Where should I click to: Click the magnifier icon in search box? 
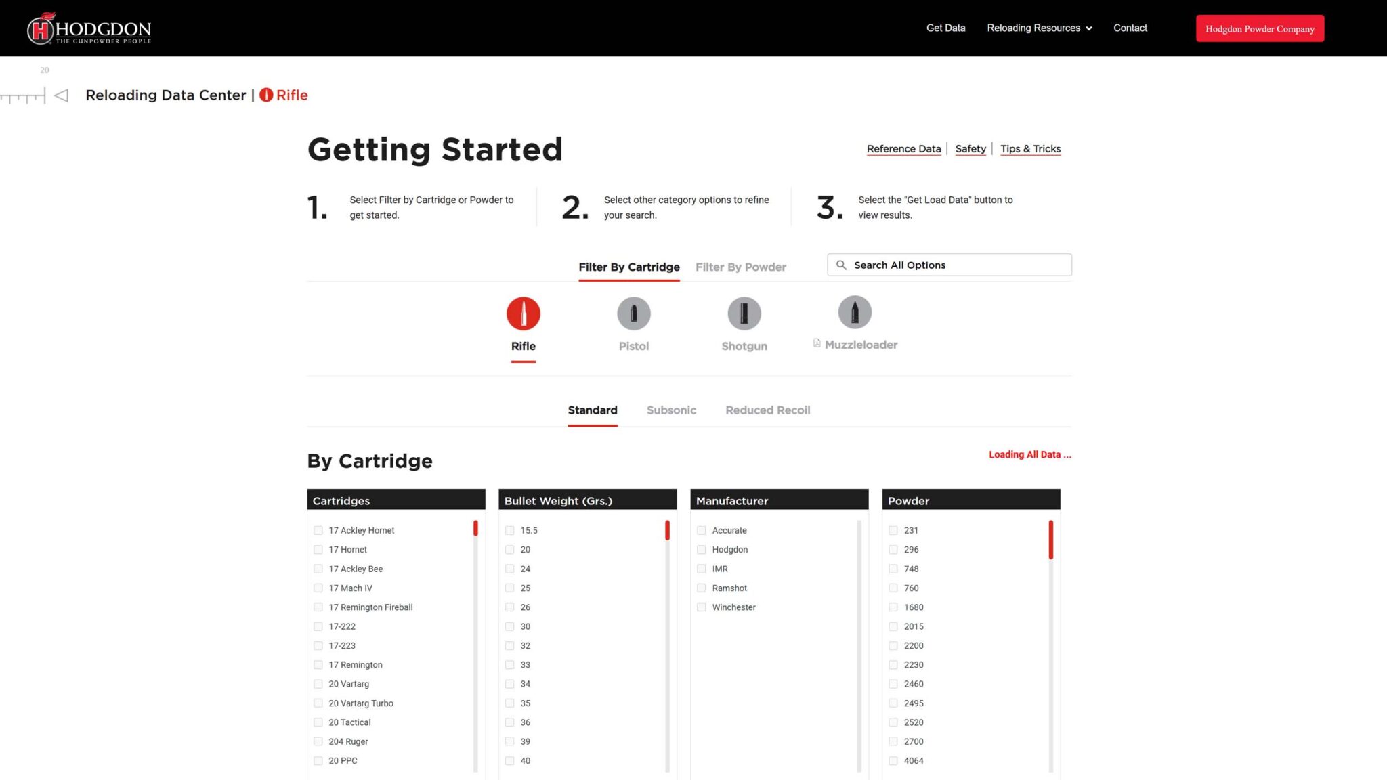click(841, 265)
